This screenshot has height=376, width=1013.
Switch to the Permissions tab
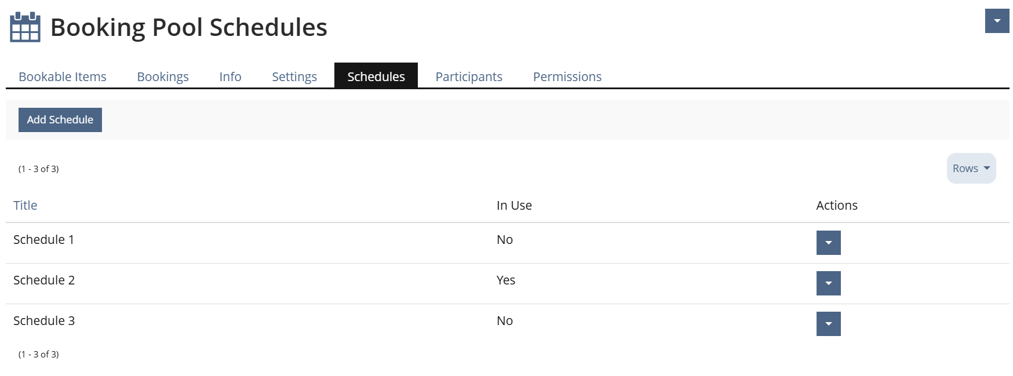[567, 76]
